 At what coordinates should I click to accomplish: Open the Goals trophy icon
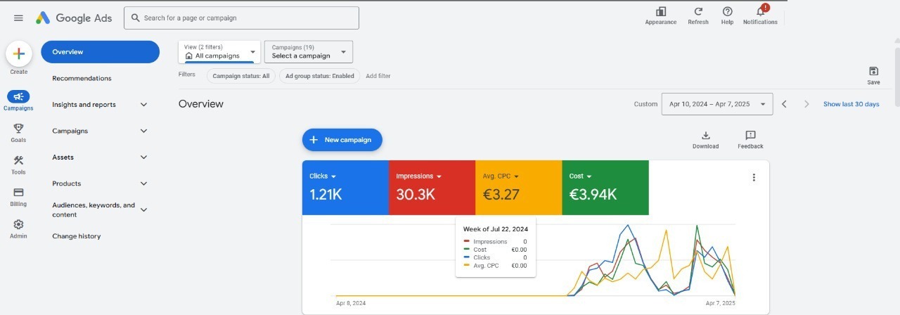(x=18, y=128)
